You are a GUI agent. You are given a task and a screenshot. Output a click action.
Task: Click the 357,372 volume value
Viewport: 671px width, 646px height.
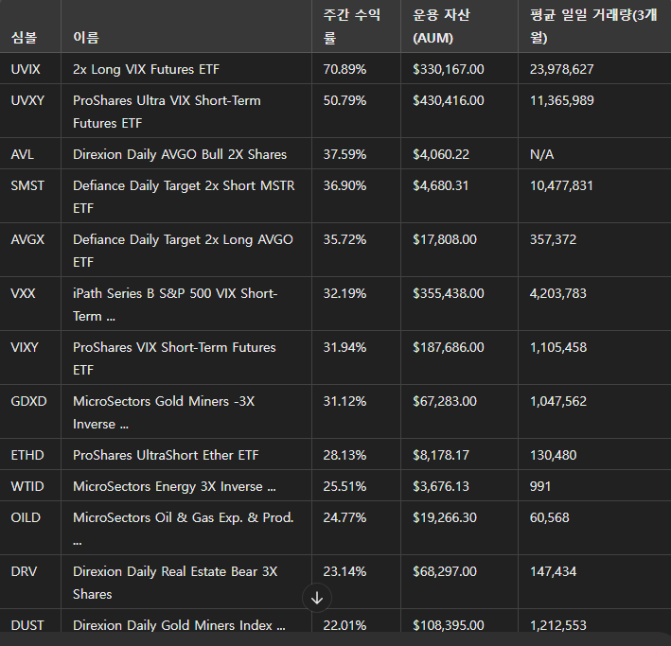pyautogui.click(x=554, y=239)
